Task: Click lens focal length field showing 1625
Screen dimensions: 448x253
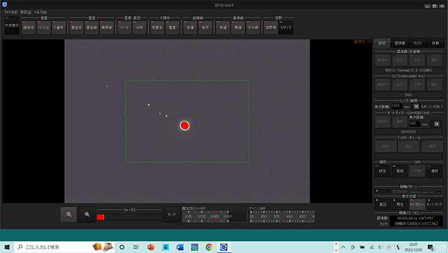Action: point(397,106)
